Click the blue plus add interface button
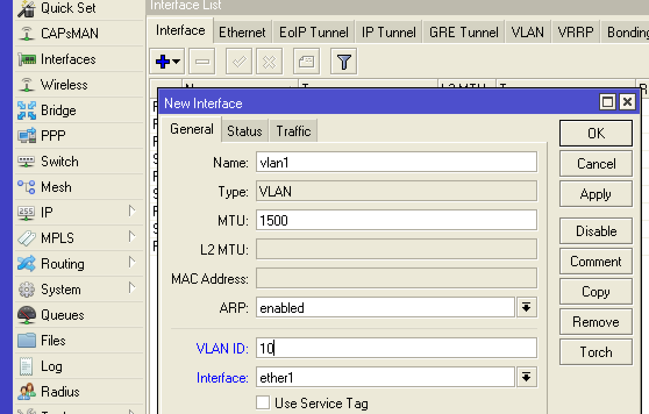The width and height of the screenshot is (649, 414). tap(167, 62)
